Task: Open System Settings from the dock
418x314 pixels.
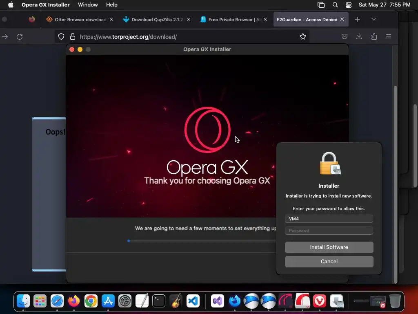Action: tap(125, 301)
